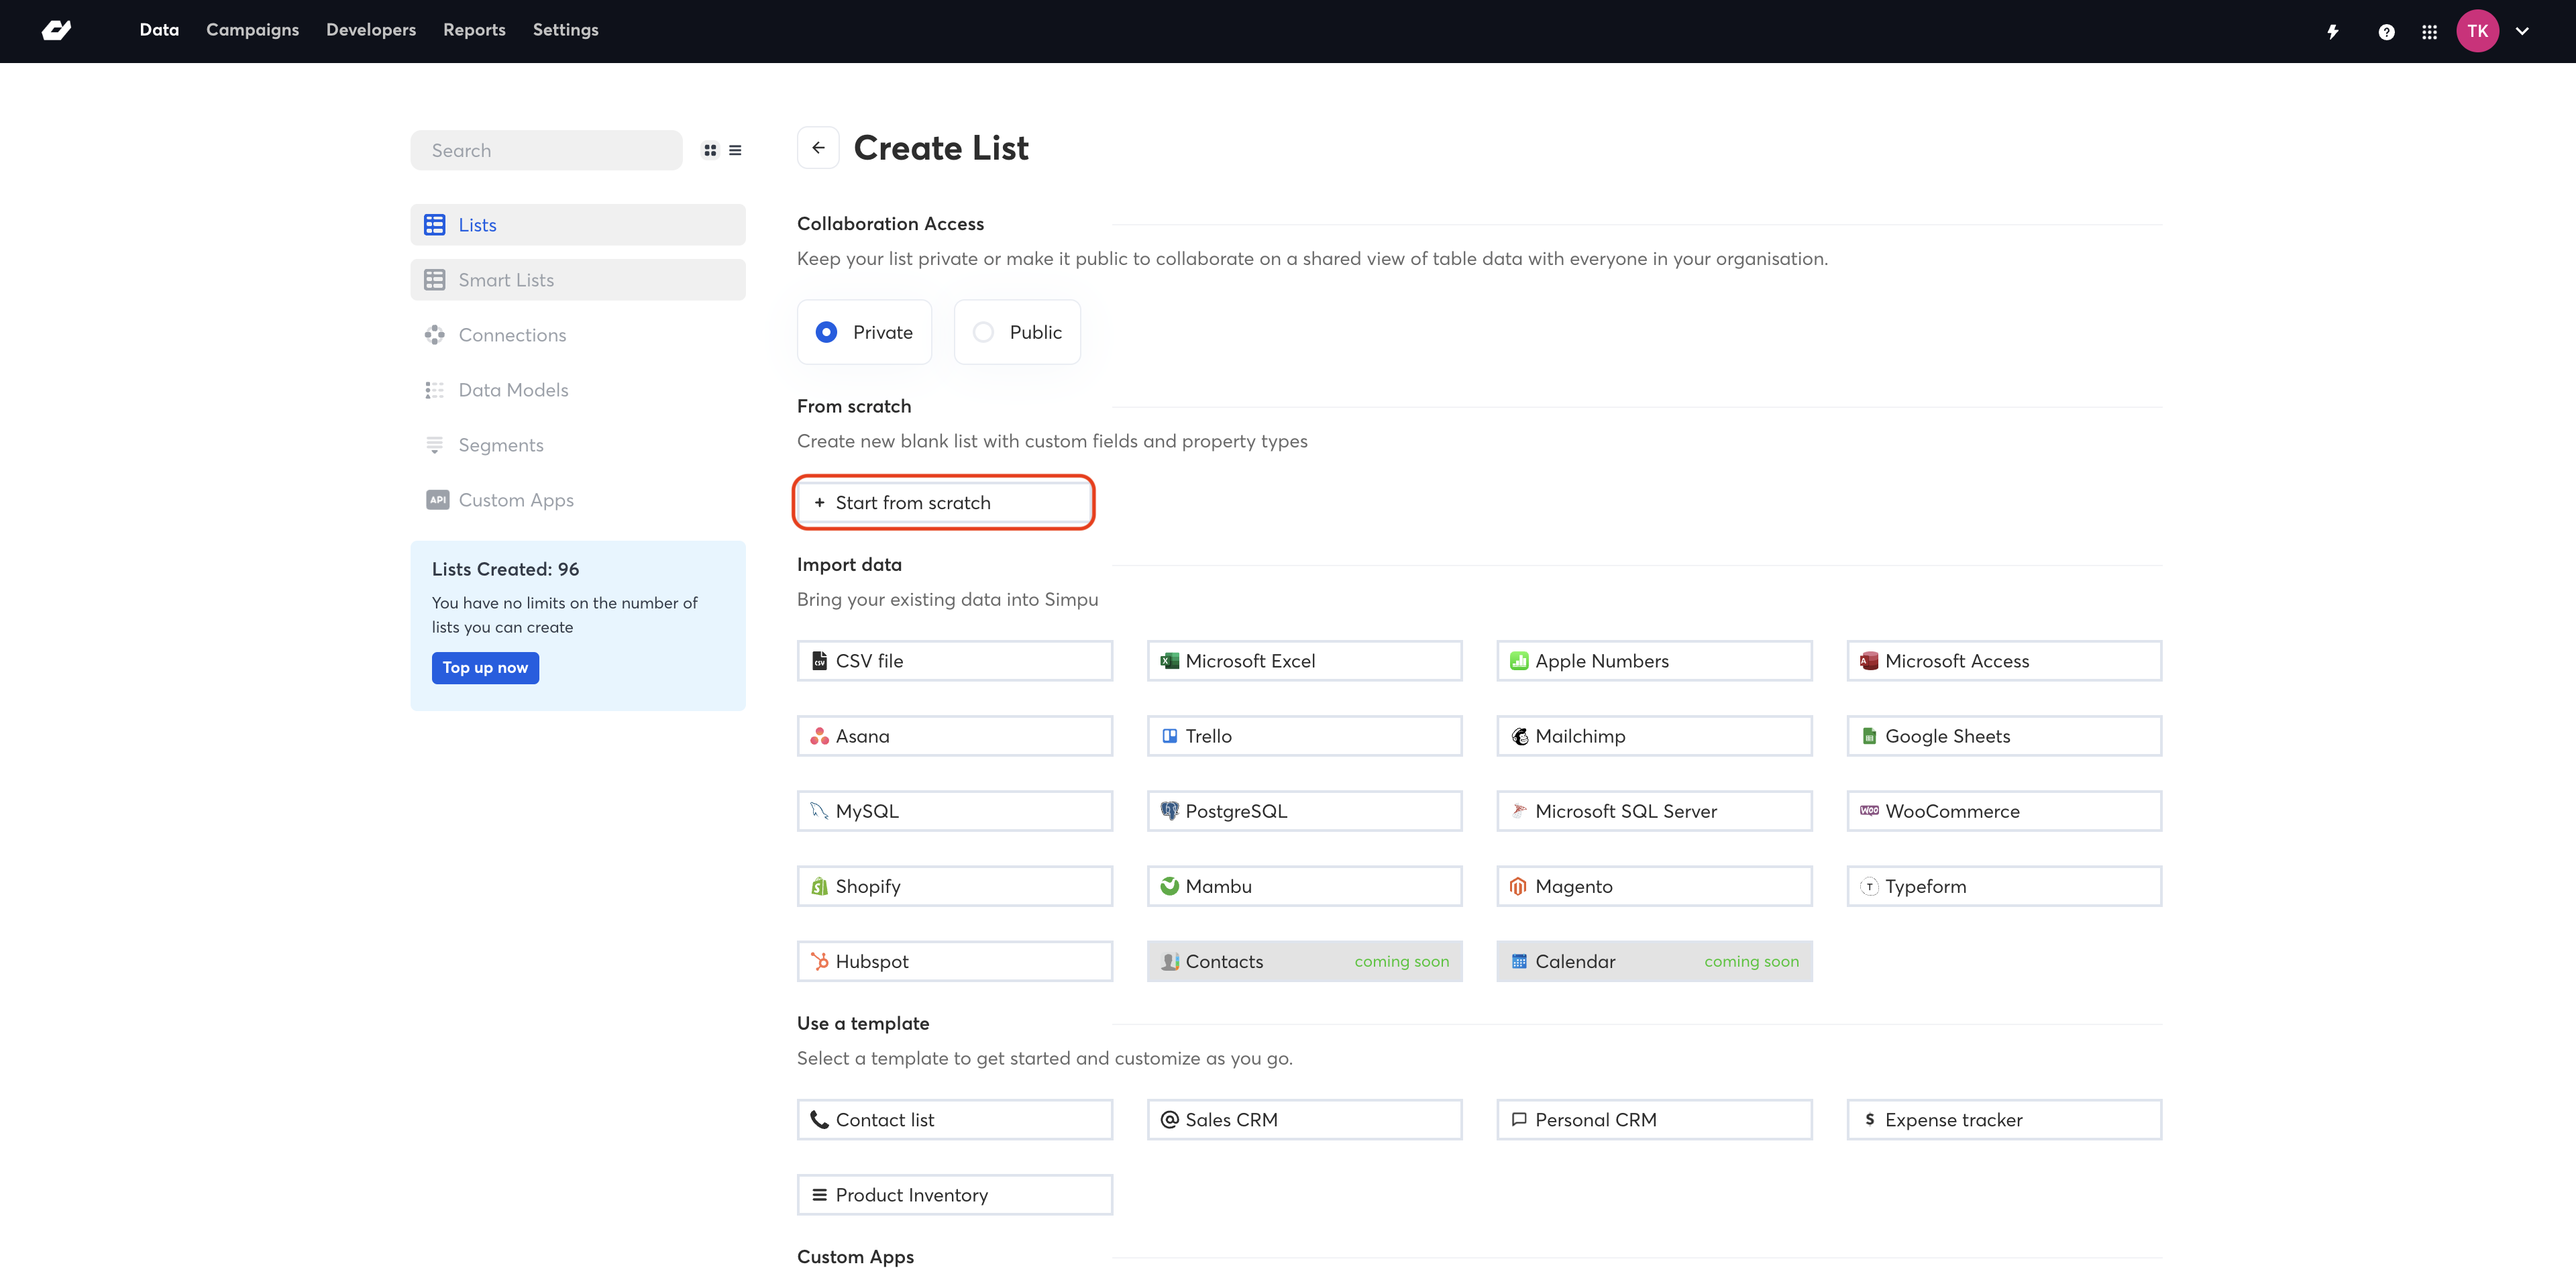Import from MySQL
The image size is (2576, 1284).
[x=955, y=811]
